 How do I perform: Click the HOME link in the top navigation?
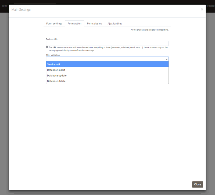click(x=5, y=6)
